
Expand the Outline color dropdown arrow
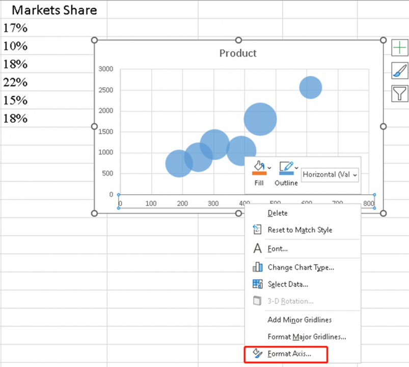[296, 168]
